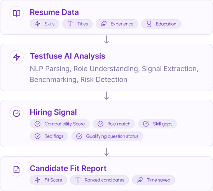213x191 pixels.
Task: Click the arrow below the Resume Data card
Action: click(x=106, y=40)
